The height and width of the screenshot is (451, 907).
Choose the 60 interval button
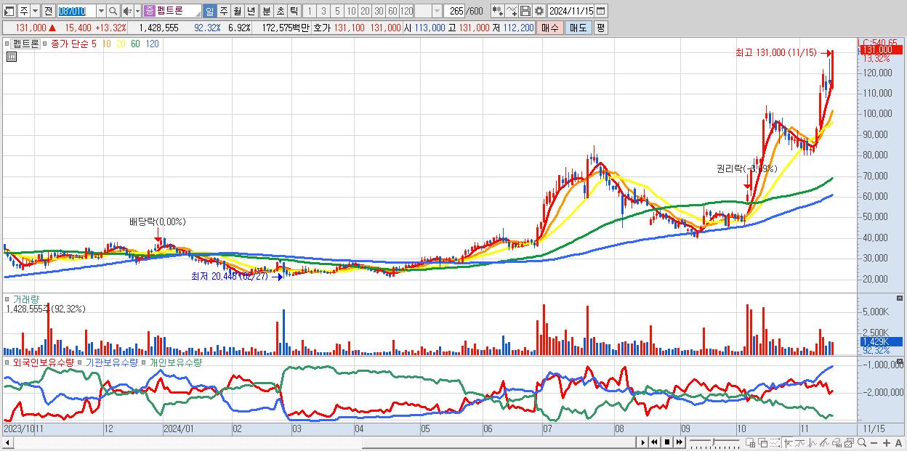[x=392, y=11]
